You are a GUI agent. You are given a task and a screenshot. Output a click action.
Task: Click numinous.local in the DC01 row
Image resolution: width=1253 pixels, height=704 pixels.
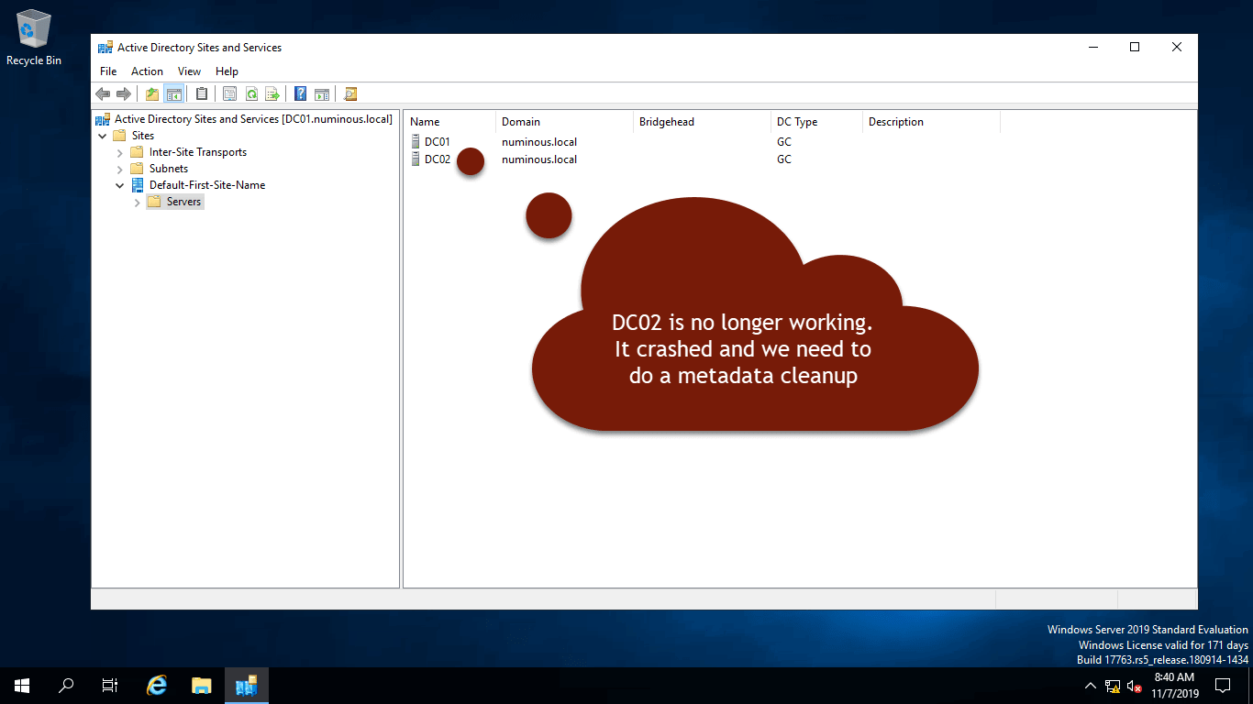coord(539,142)
